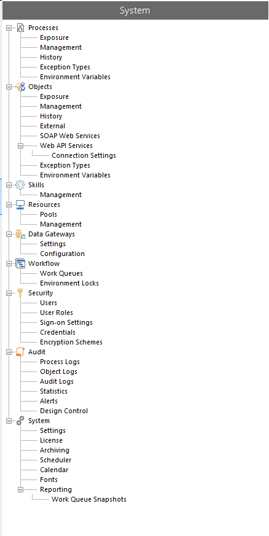The height and width of the screenshot is (536, 269).
Task: Collapse the Processes tree node
Action: point(9,28)
